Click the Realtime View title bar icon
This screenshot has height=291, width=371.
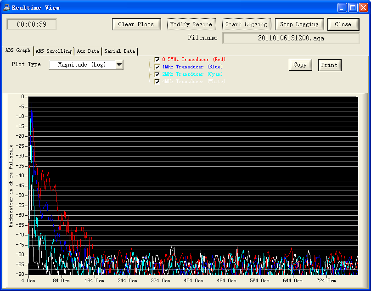click(x=6, y=6)
